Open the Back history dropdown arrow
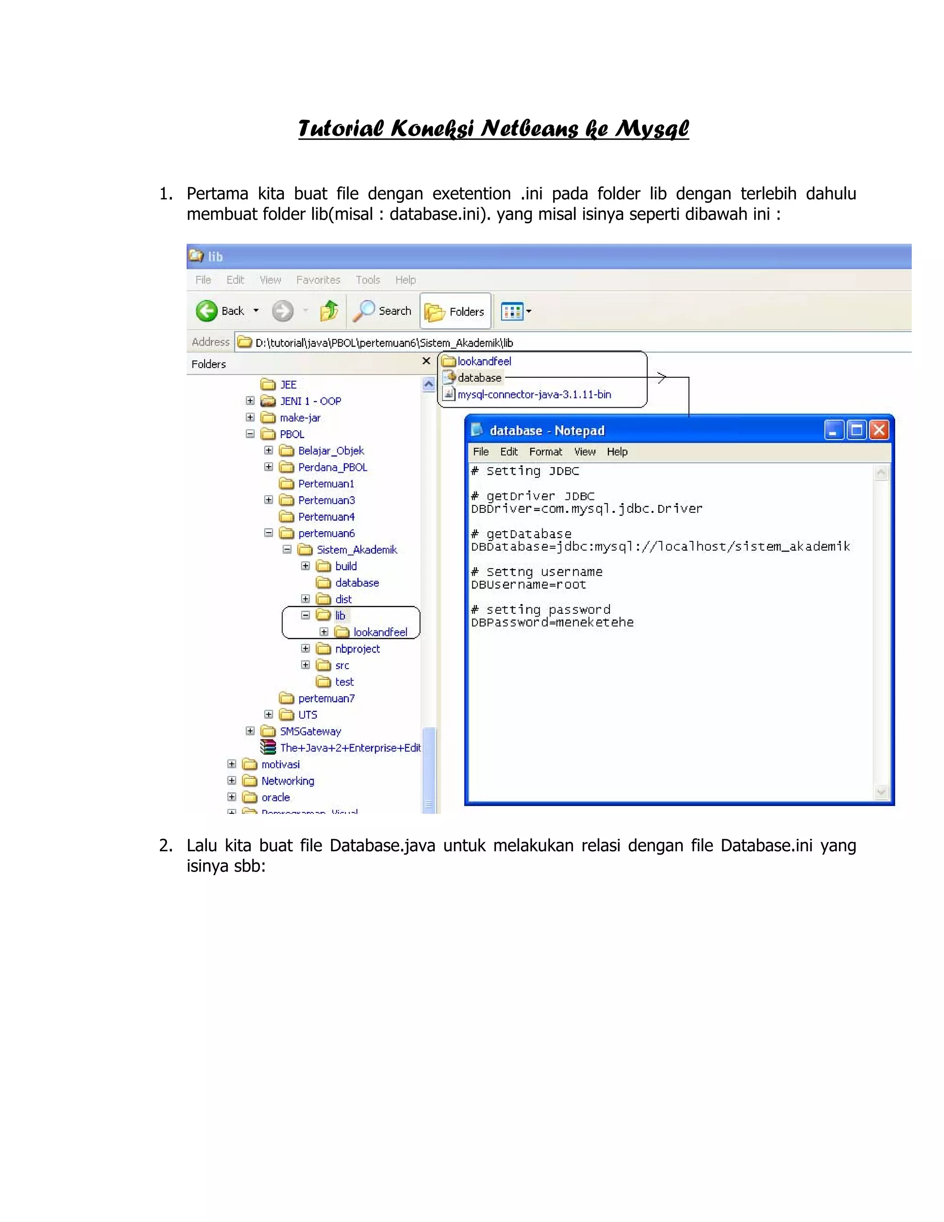Image resolution: width=944 pixels, height=1222 pixels. coord(256,310)
